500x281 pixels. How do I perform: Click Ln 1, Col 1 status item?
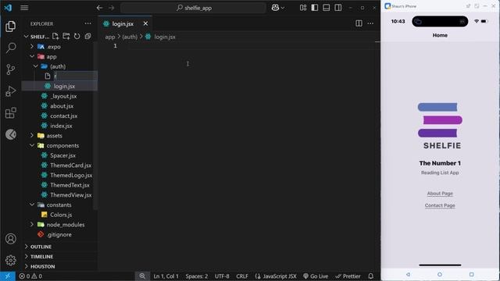tap(166, 276)
